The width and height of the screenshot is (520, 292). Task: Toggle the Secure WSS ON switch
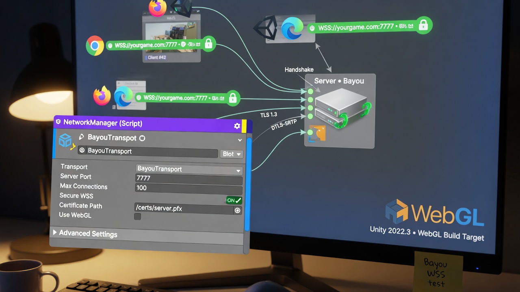point(234,200)
